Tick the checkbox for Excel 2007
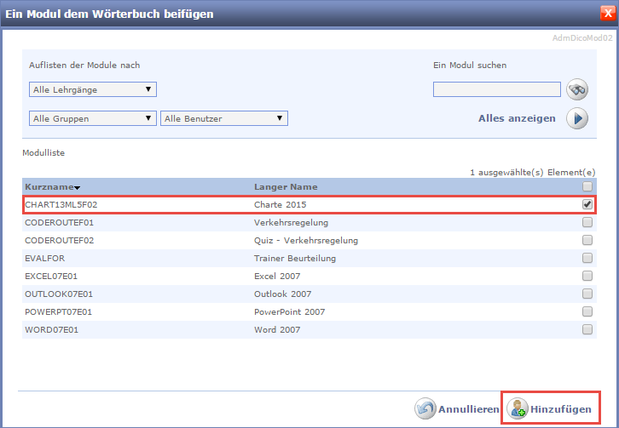 click(x=587, y=276)
